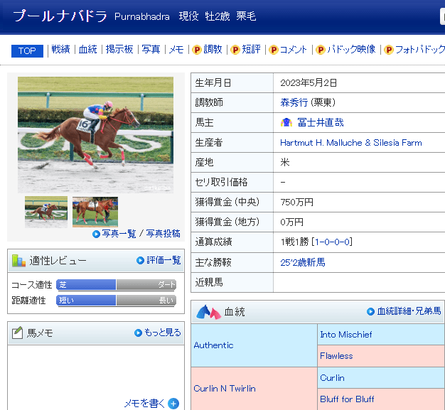Screen dimensions: 445x410
Task: Click the birth date 2023年5月2日
Action: point(309,83)
